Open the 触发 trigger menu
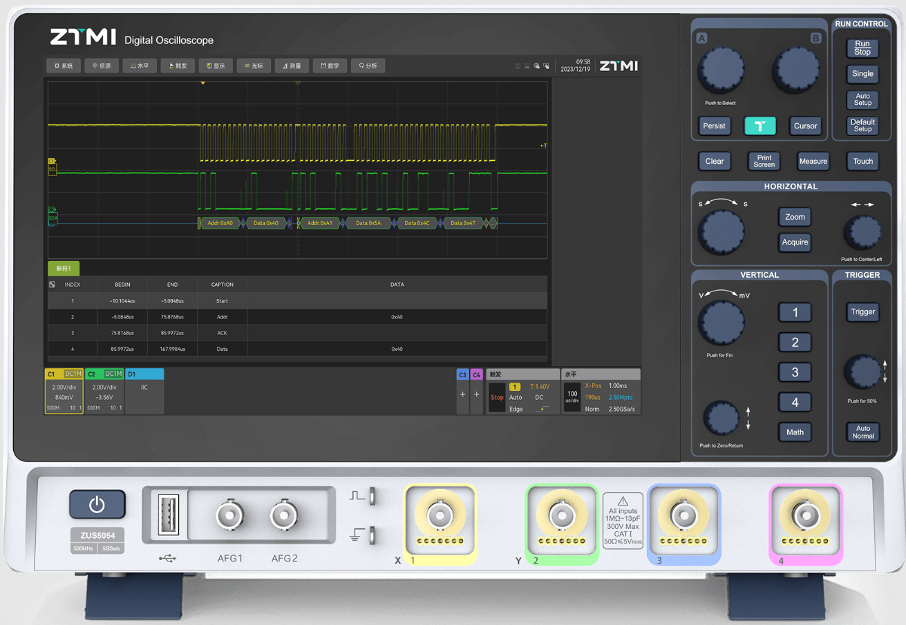Viewport: 906px width, 625px height. coord(178,66)
